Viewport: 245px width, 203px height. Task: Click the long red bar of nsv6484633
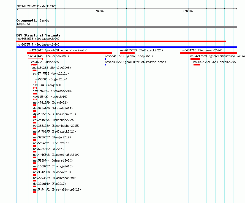(121, 41)
